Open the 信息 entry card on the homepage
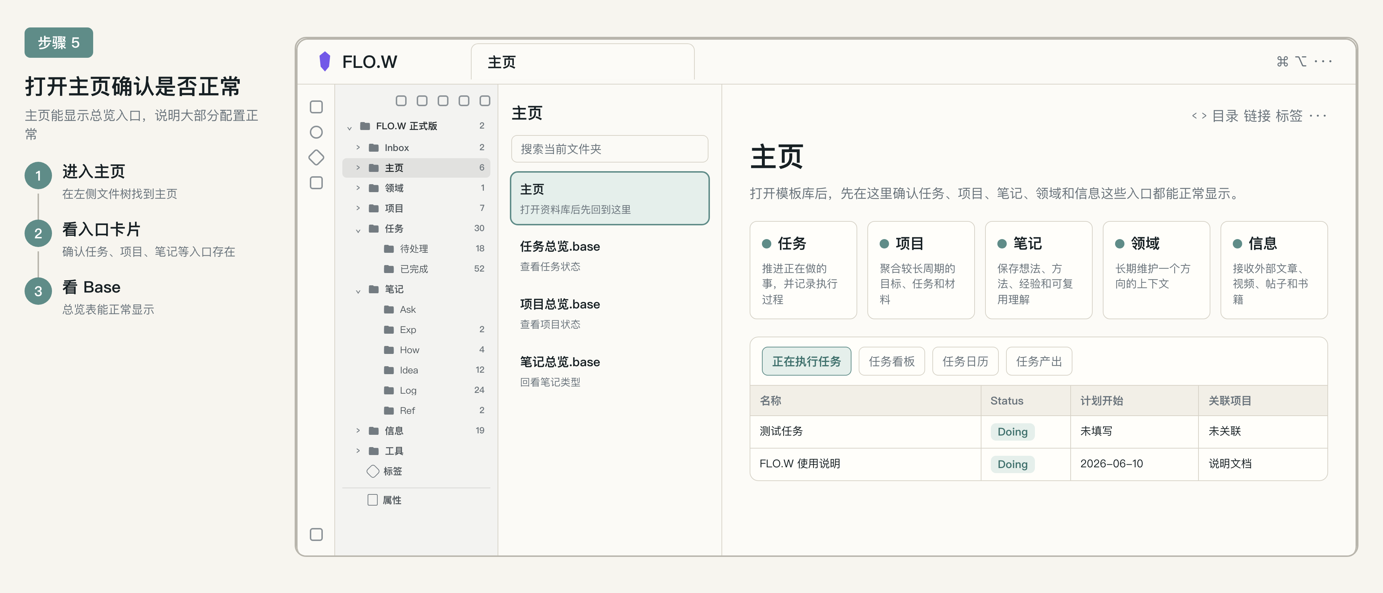This screenshot has width=1383, height=593. (x=1274, y=270)
